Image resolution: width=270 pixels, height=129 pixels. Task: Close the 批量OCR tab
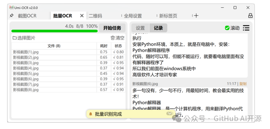click(x=82, y=16)
